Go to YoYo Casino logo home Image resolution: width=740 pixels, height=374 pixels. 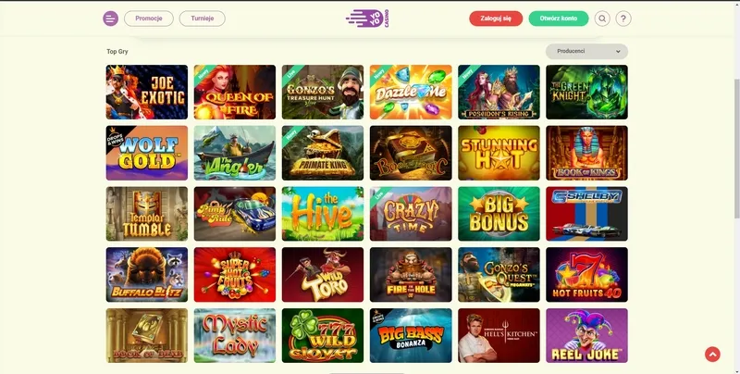pyautogui.click(x=367, y=19)
